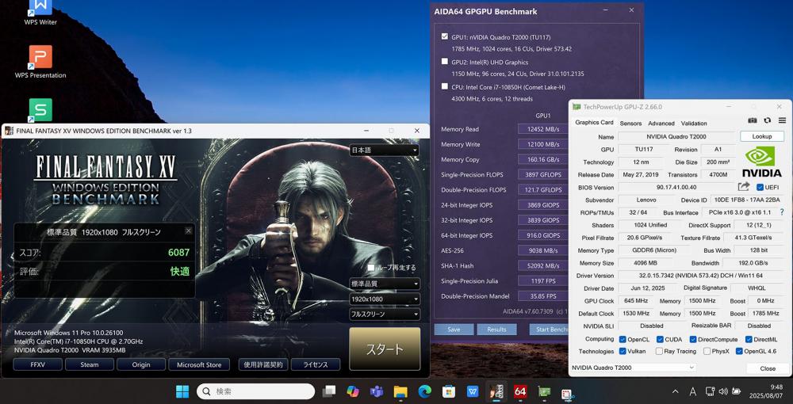Open the GPU-Z hamburger menu
This screenshot has height=404, width=793.
[x=783, y=120]
